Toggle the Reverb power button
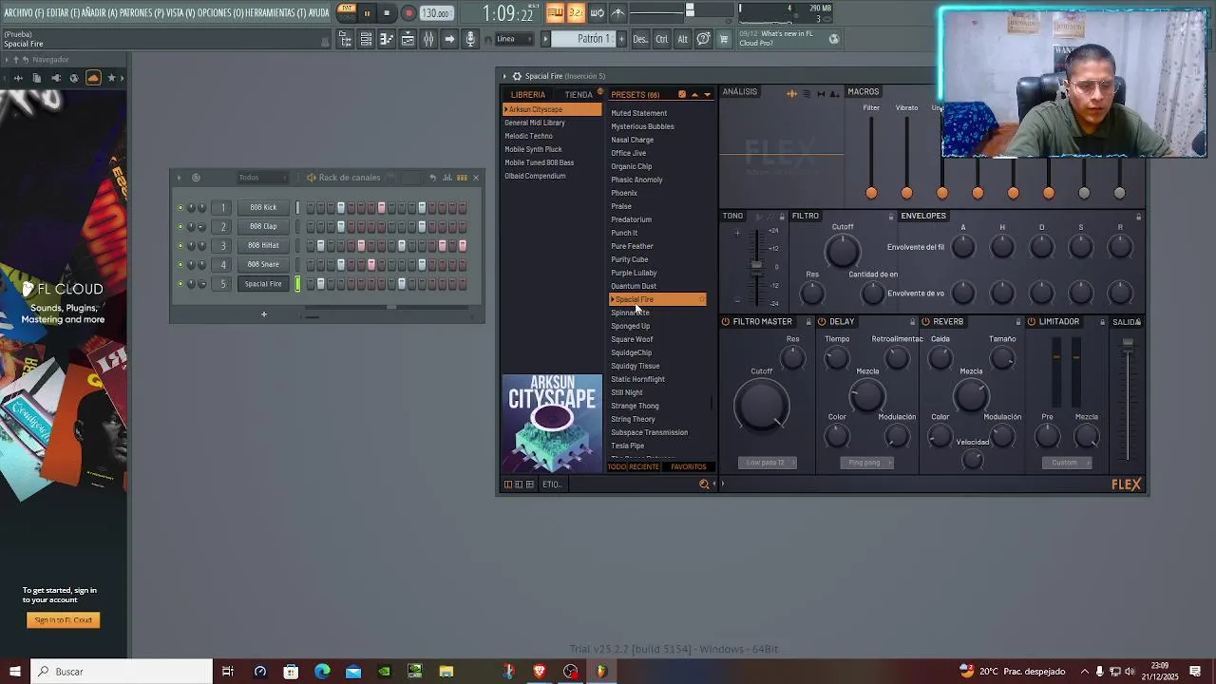This screenshot has width=1216, height=684. [925, 322]
